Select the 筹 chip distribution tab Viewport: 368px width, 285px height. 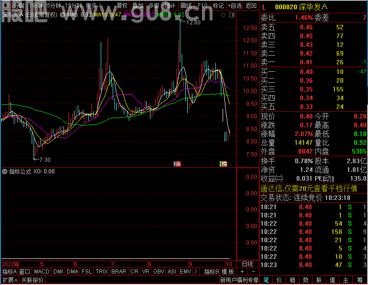point(360,280)
